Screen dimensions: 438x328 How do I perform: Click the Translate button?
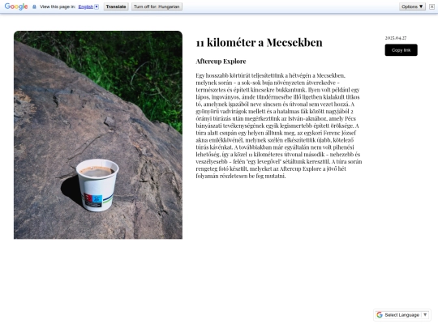116,6
